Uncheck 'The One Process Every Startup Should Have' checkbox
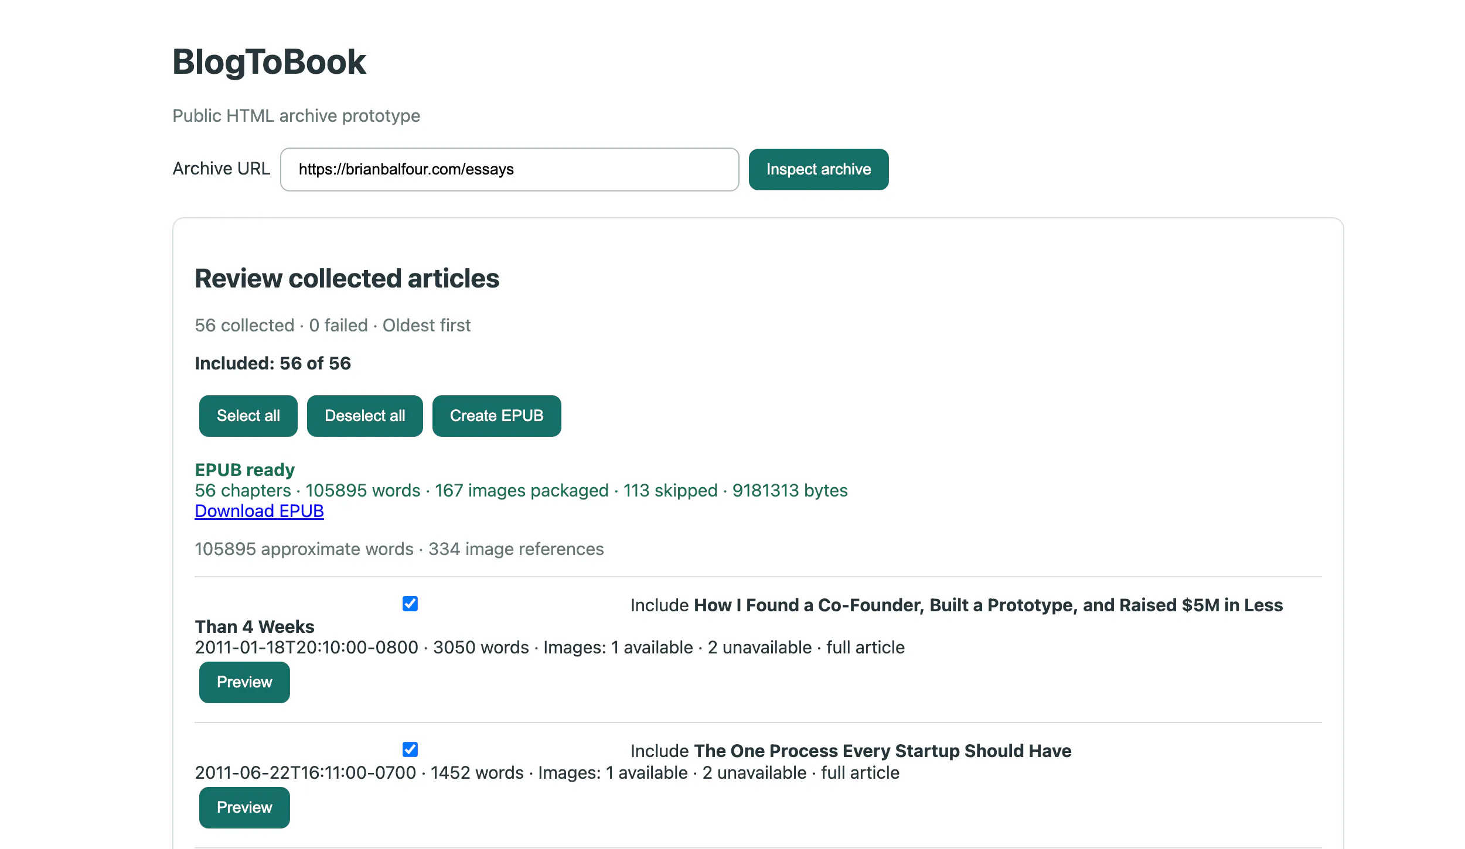This screenshot has height=849, width=1465. [x=410, y=749]
